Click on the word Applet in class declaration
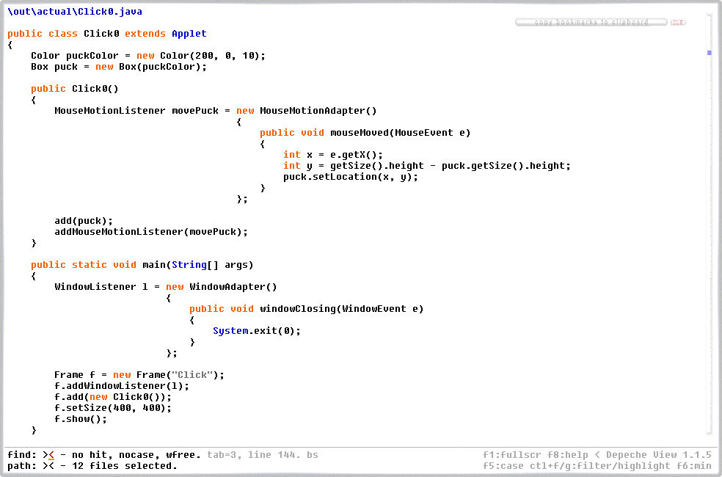Viewport: 722px width, 477px height. coord(189,34)
